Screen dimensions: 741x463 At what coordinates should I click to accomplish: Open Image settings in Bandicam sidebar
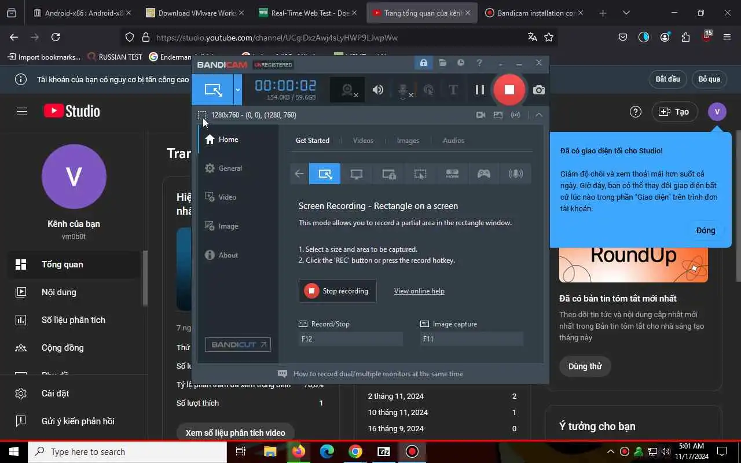[239, 226]
